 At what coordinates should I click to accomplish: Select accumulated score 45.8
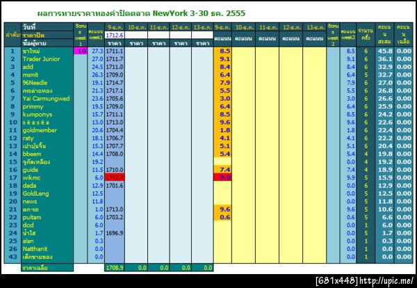click(x=384, y=51)
